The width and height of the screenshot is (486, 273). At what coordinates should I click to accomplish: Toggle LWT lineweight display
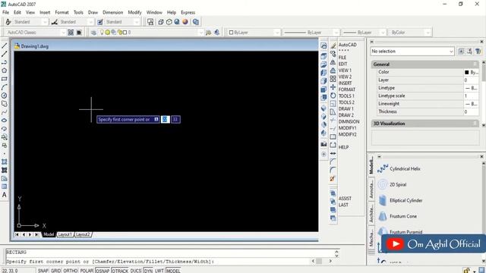159,271
